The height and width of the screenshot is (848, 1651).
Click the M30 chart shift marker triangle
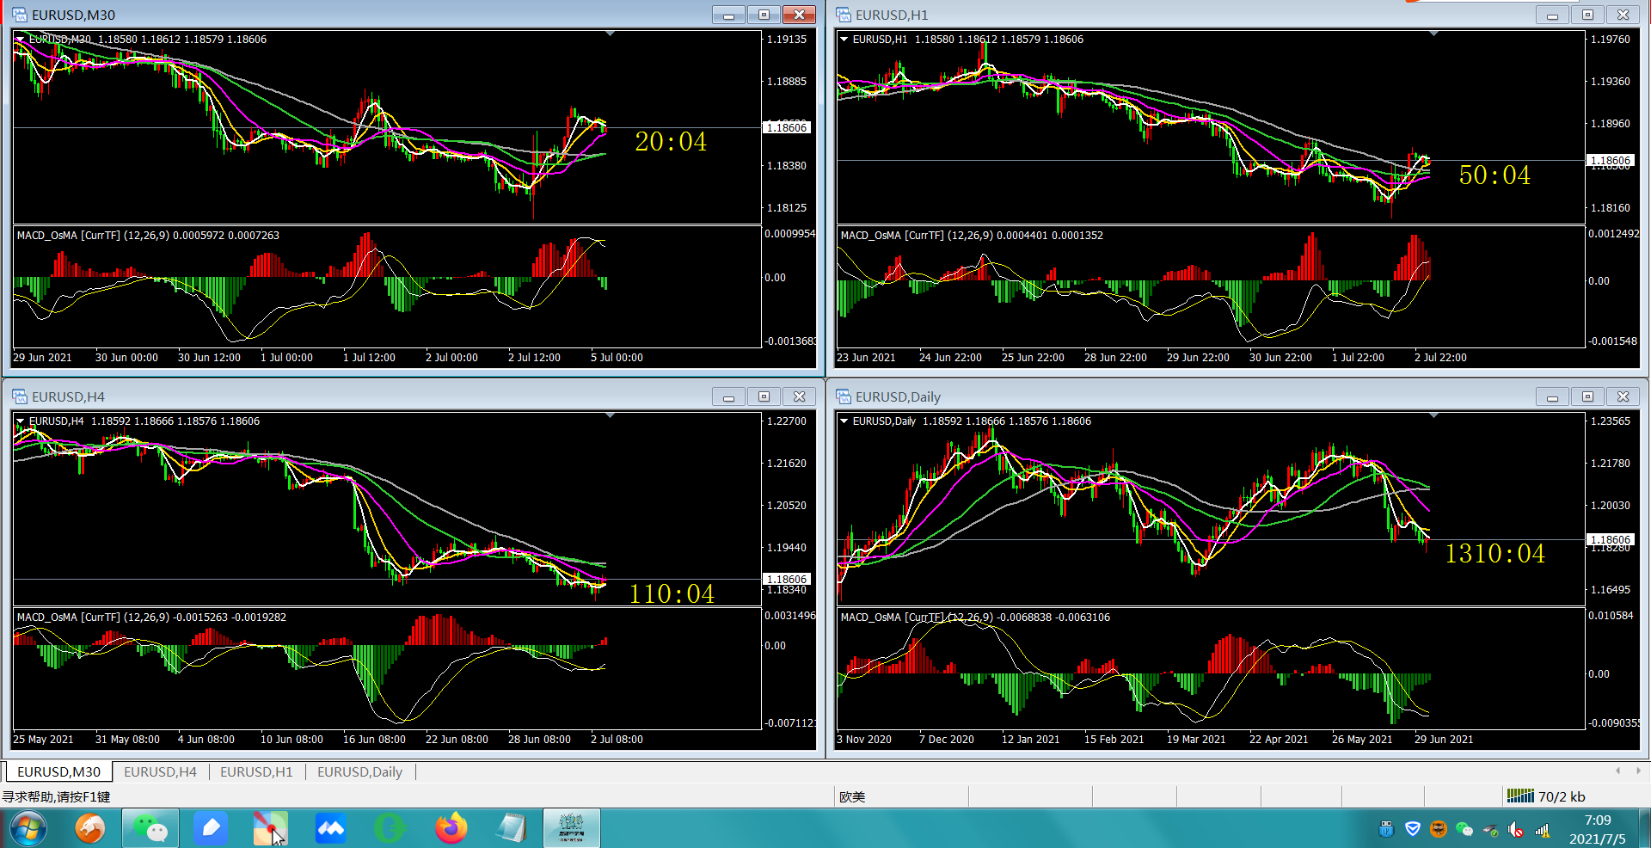pos(610,34)
